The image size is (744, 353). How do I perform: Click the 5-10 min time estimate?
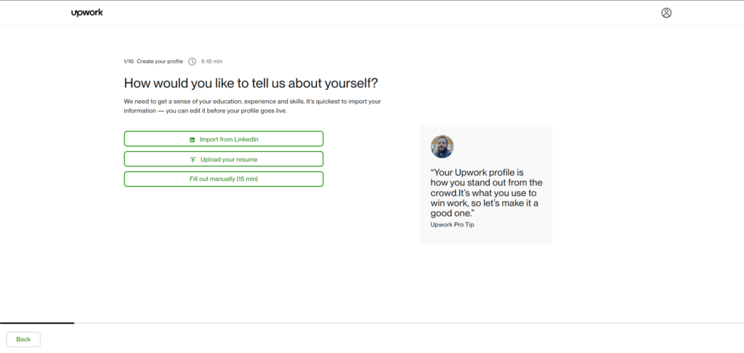(211, 61)
